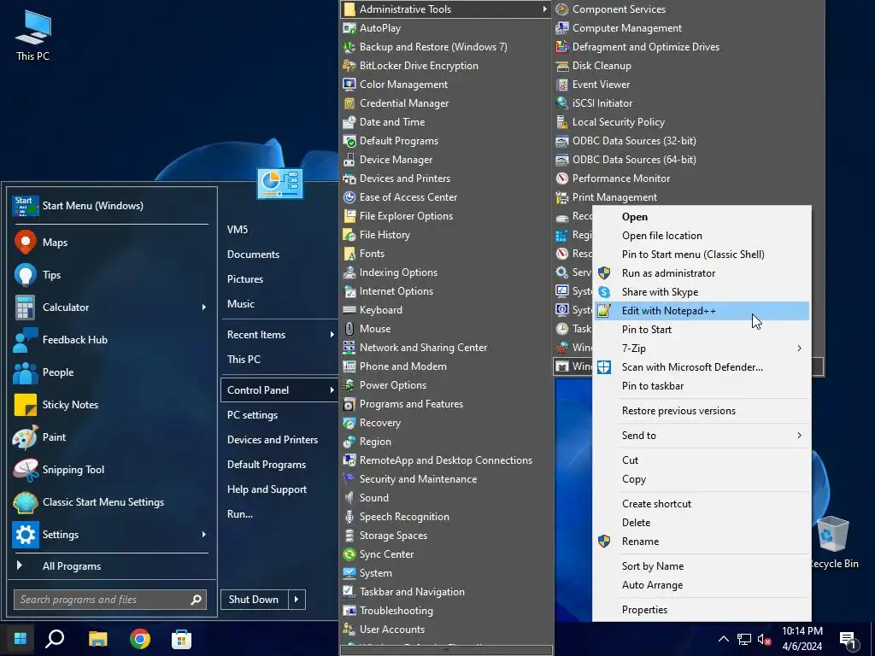Expand All Programs list
Screen dimensions: 875x656
(110, 565)
